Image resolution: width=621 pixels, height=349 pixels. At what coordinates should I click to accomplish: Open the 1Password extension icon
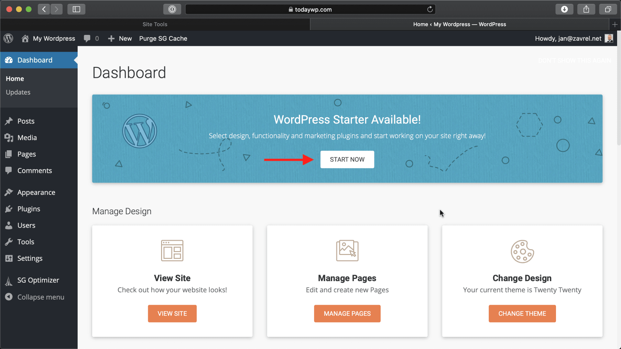pyautogui.click(x=172, y=9)
